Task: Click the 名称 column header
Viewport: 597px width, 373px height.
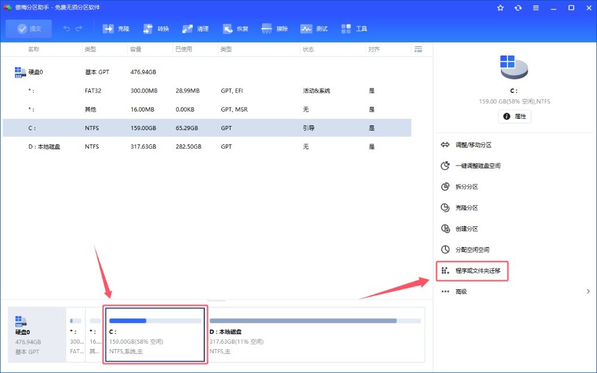Action: 33,49
